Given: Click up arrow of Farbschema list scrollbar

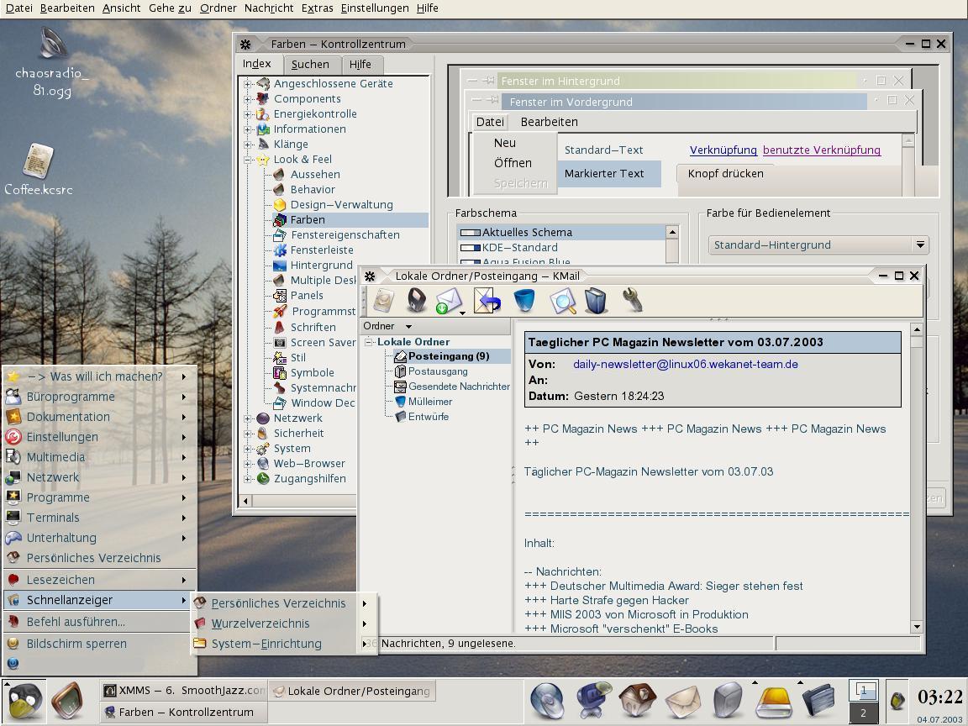Looking at the screenshot, I should (672, 232).
